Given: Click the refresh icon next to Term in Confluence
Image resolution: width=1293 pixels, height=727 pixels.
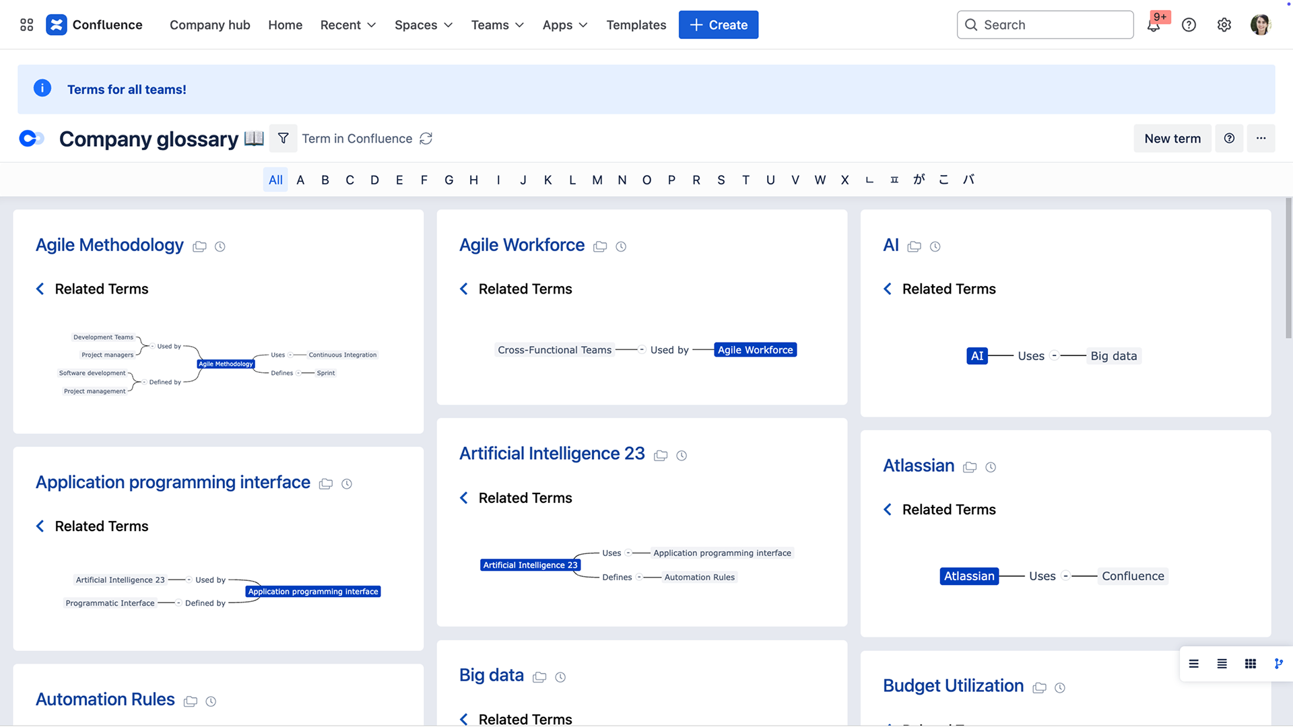Looking at the screenshot, I should tap(426, 138).
